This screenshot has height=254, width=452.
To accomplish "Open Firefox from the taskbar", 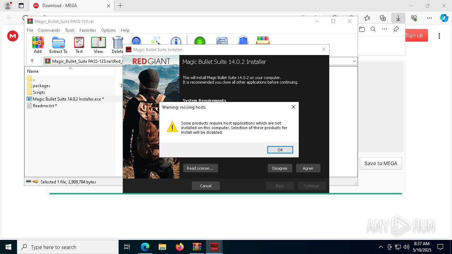I will pos(180,247).
